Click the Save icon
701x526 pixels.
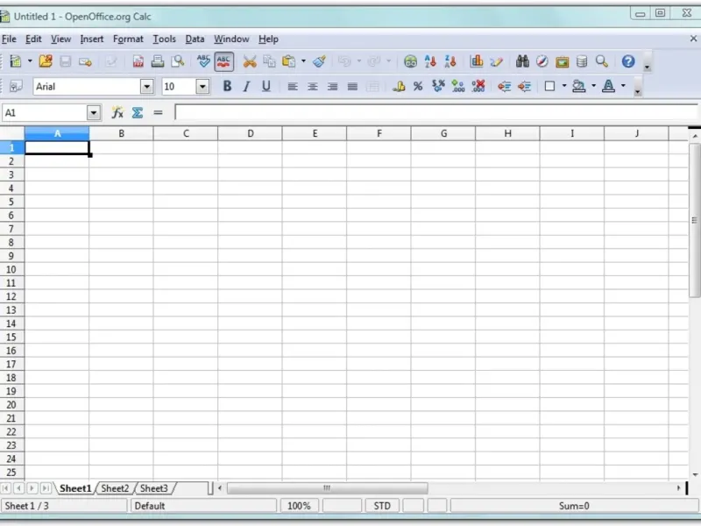(65, 61)
